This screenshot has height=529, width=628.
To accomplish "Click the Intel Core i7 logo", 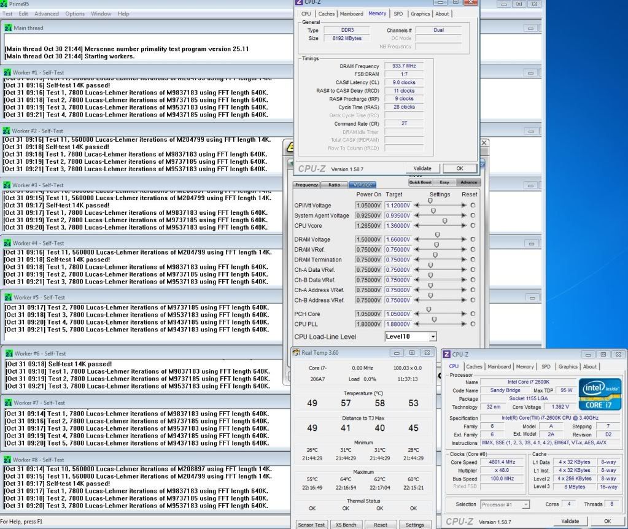I will [600, 395].
